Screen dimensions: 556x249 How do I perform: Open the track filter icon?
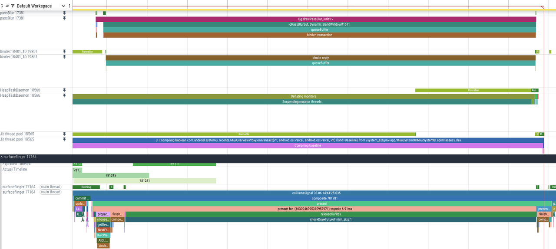pyautogui.click(x=13, y=6)
